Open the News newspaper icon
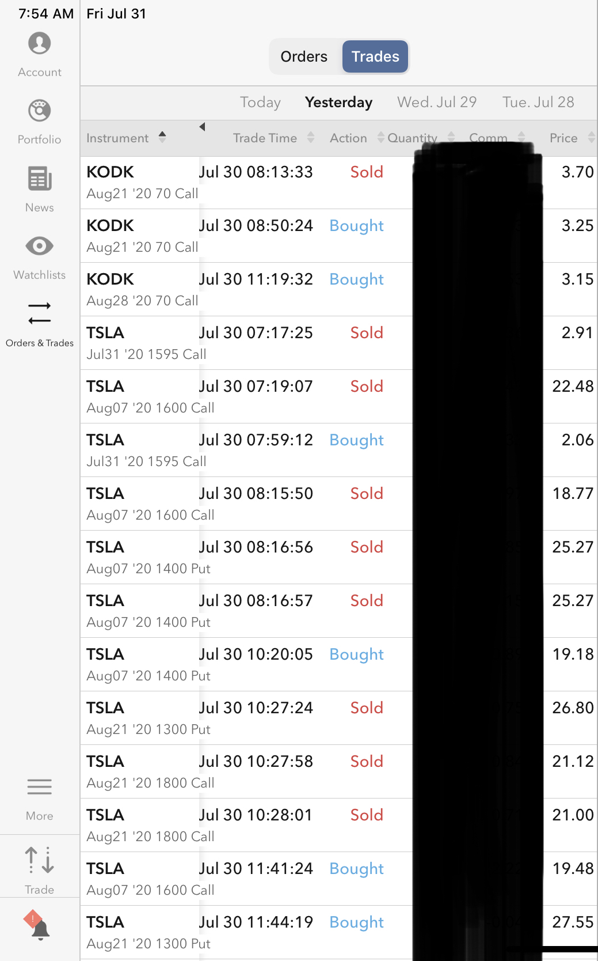The width and height of the screenshot is (598, 961). pyautogui.click(x=39, y=179)
